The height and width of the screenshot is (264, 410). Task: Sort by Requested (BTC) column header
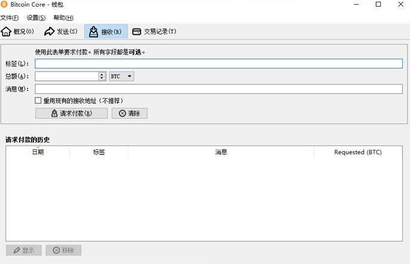coord(357,152)
